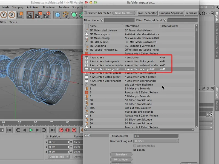The image size is (219, 164).
Task: Select '4 Ansichten links geteilt' row
Action: click(x=139, y=61)
